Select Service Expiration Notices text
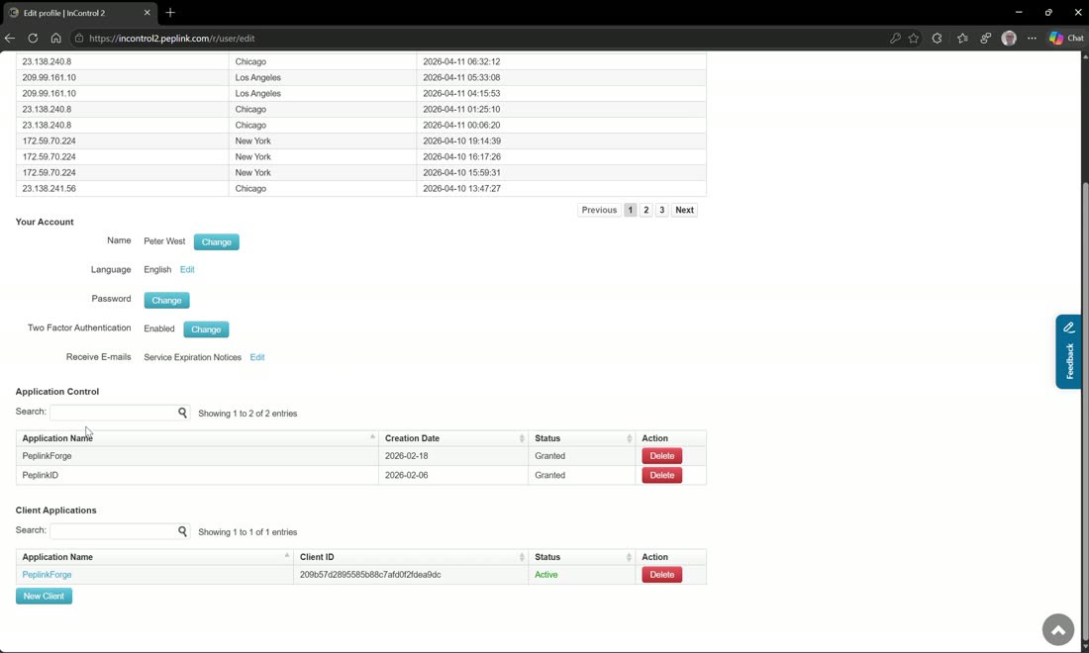This screenshot has height=653, width=1089. [x=192, y=357]
